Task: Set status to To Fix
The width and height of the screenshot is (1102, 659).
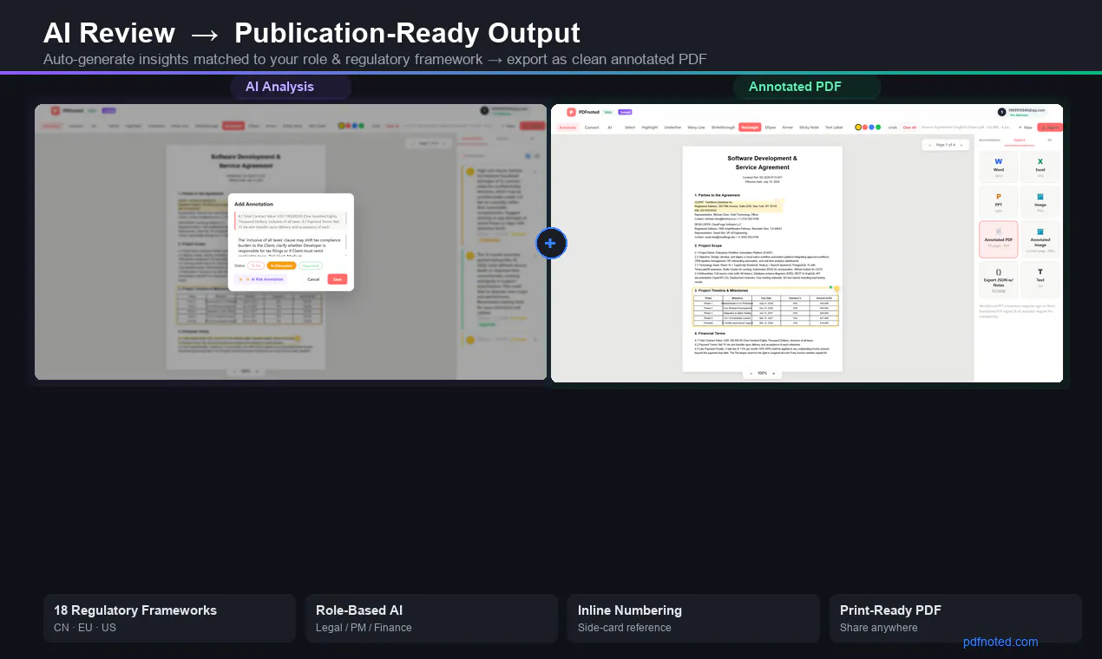Action: [256, 265]
